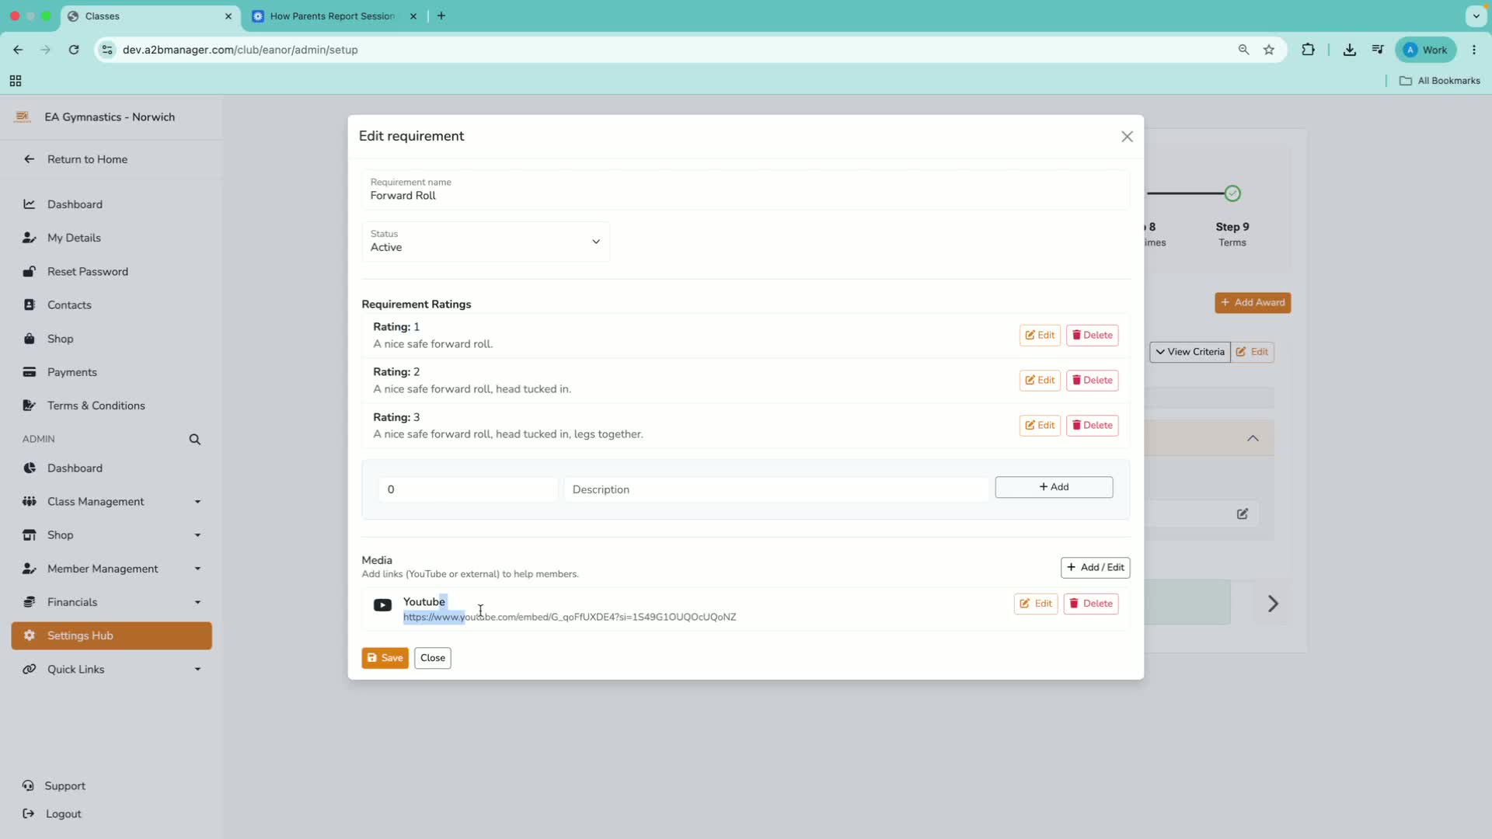Click the edit pencil icon behind dialog
Screen dimensions: 1492x839
(1243, 513)
